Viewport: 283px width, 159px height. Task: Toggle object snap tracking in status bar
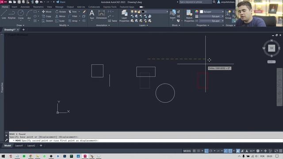(226, 151)
